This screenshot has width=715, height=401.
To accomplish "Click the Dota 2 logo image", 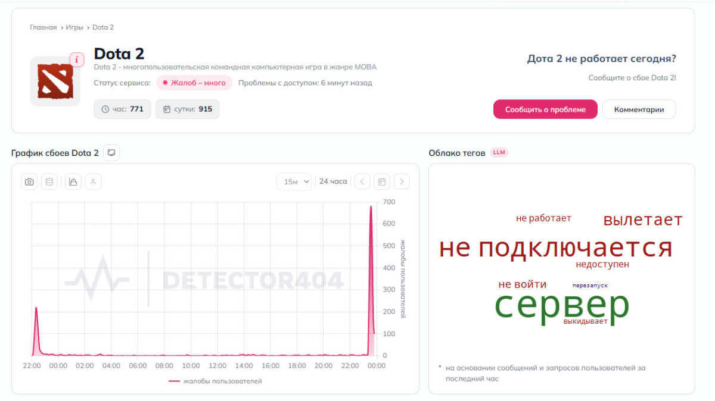I will [55, 82].
